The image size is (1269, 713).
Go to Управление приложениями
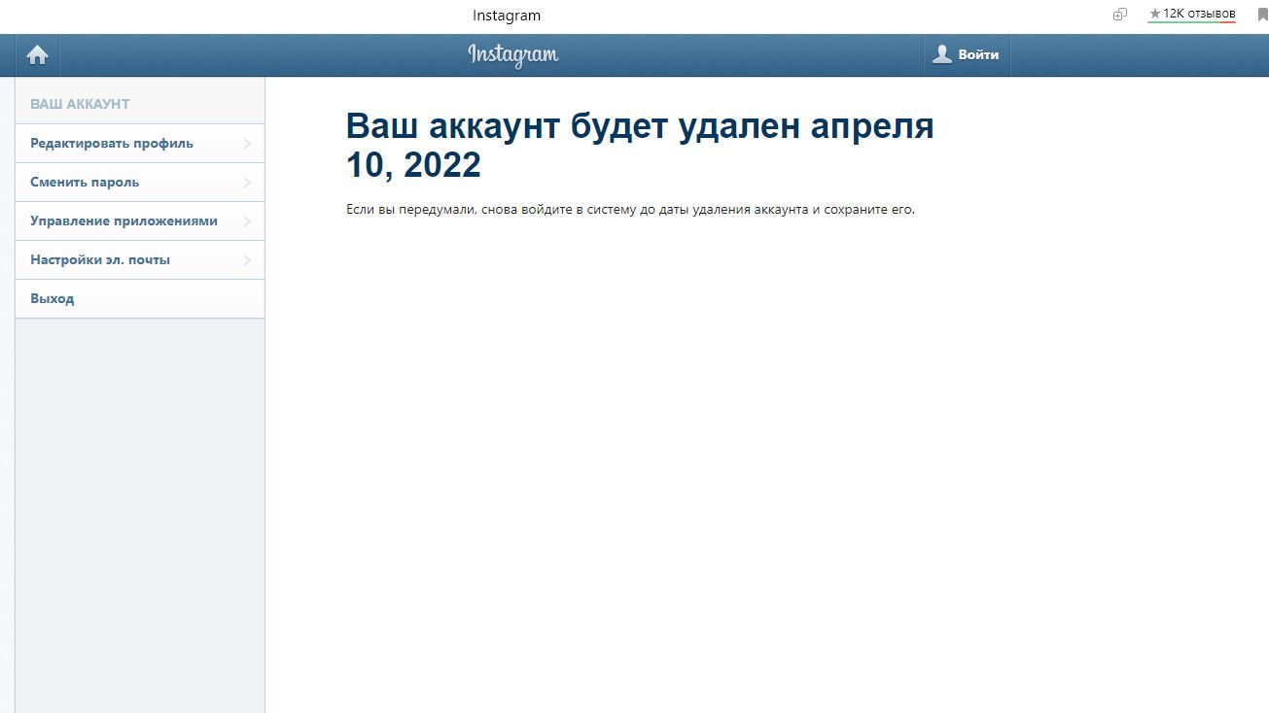(x=140, y=221)
